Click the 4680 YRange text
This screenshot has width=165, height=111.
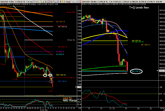(70, 101)
